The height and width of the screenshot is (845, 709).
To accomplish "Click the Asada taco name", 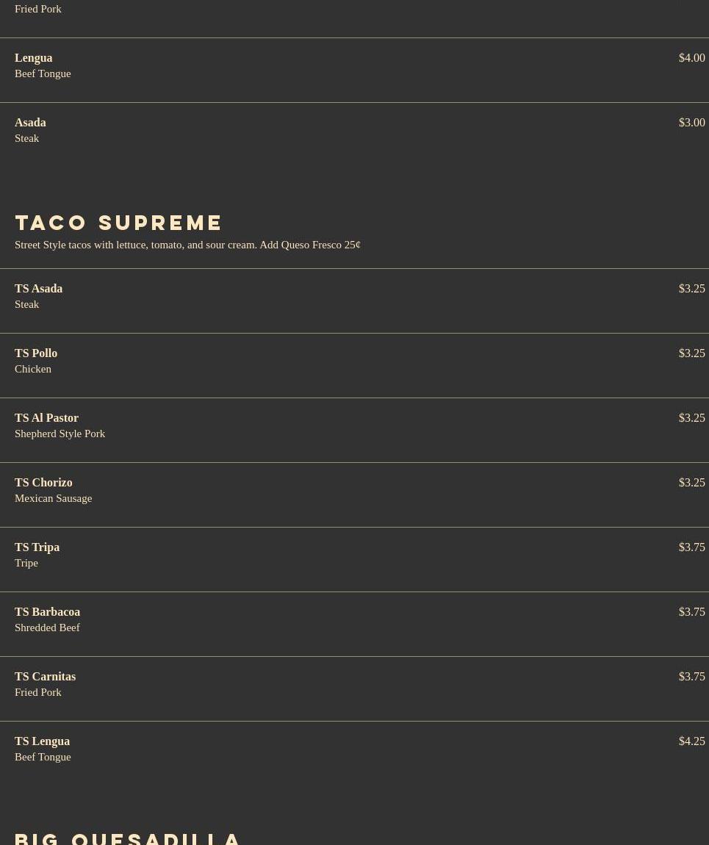I will 30,122.
